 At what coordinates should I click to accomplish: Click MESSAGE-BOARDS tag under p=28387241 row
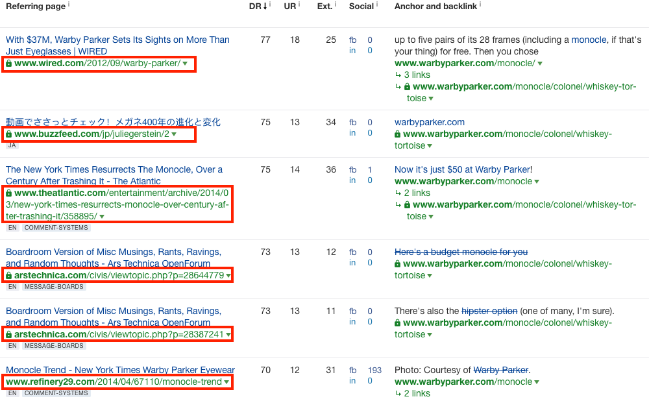54,346
